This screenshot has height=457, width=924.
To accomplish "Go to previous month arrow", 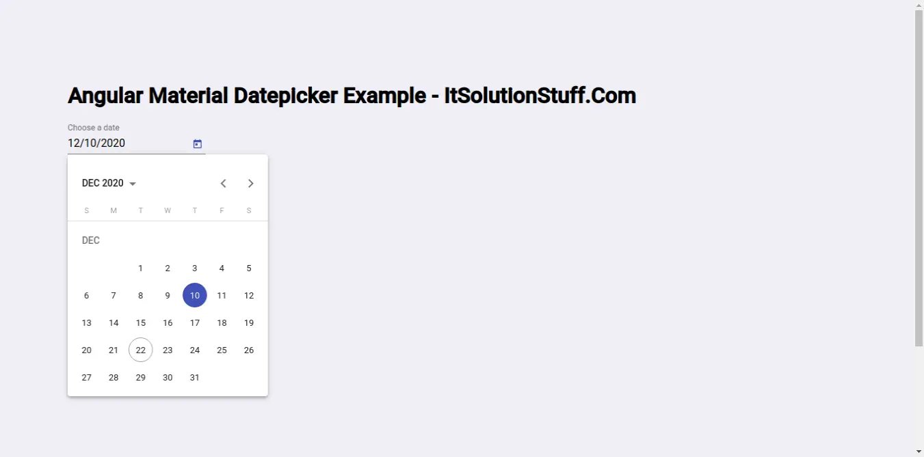I will (223, 183).
